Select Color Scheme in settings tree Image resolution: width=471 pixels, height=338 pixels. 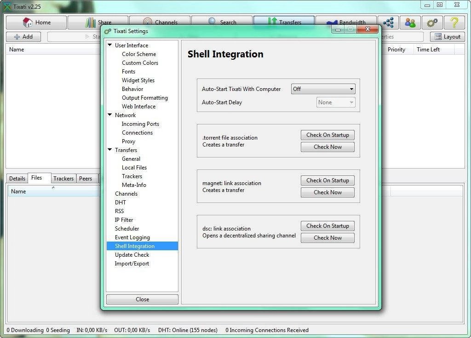point(139,54)
